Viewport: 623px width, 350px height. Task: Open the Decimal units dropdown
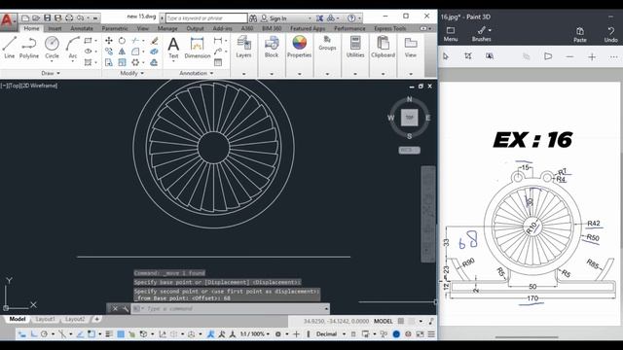[330, 334]
